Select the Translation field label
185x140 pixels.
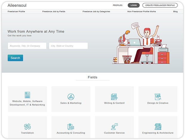coord(27,133)
